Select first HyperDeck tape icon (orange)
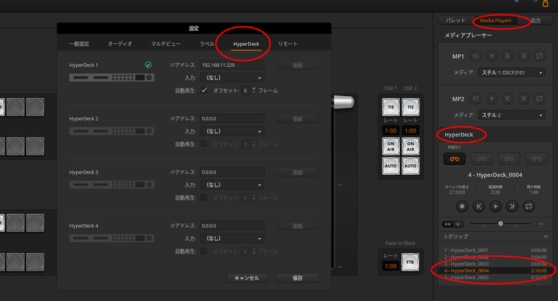This screenshot has width=558, height=301. tap(454, 159)
